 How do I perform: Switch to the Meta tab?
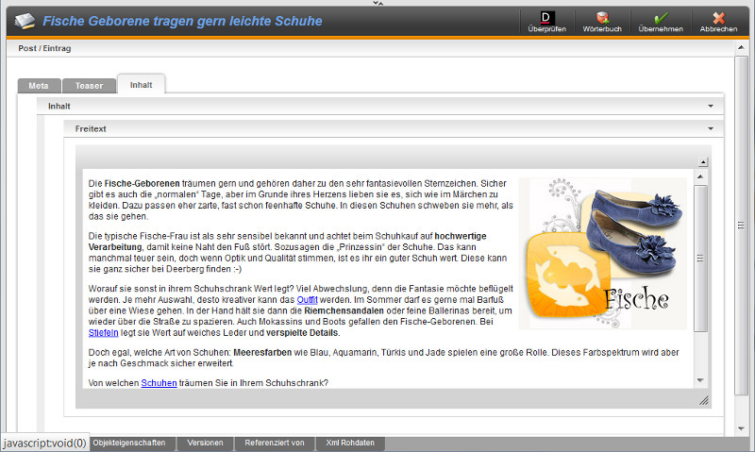tap(39, 85)
